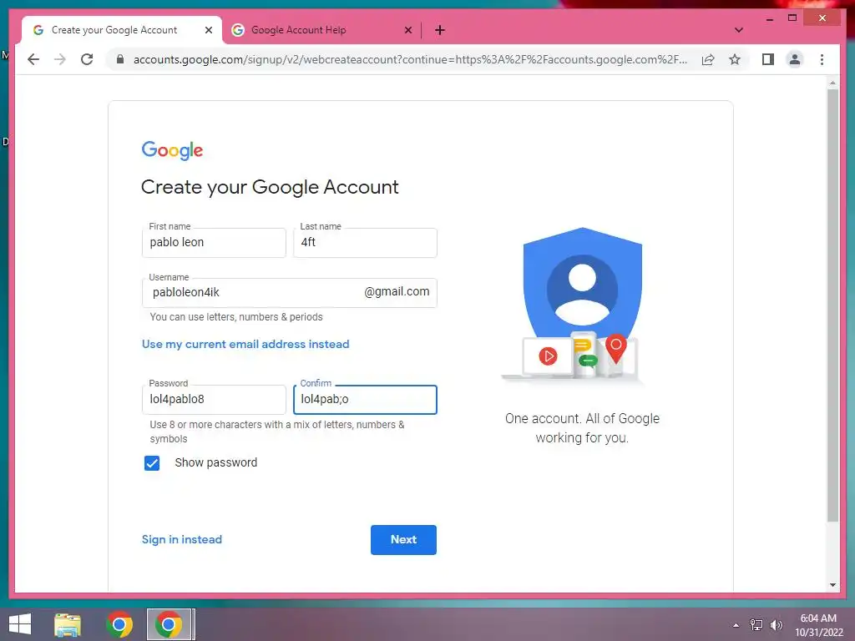Focus the Last name field

[x=365, y=243]
